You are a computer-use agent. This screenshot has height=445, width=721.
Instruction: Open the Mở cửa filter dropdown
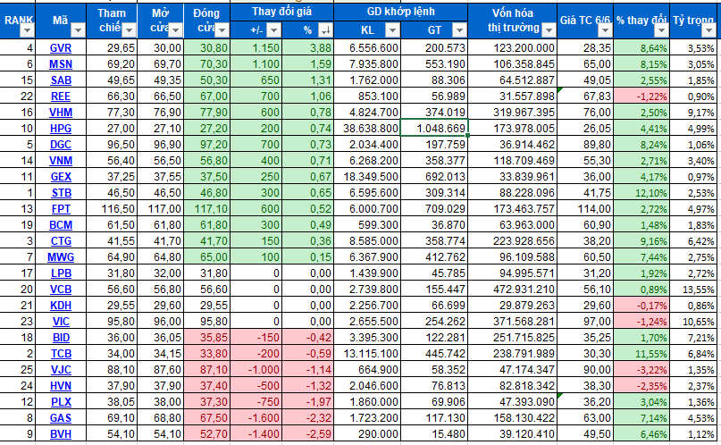pos(175,30)
